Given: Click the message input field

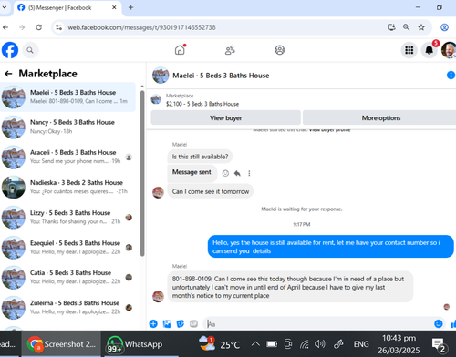Looking at the screenshot, I should pyautogui.click(x=317, y=324).
